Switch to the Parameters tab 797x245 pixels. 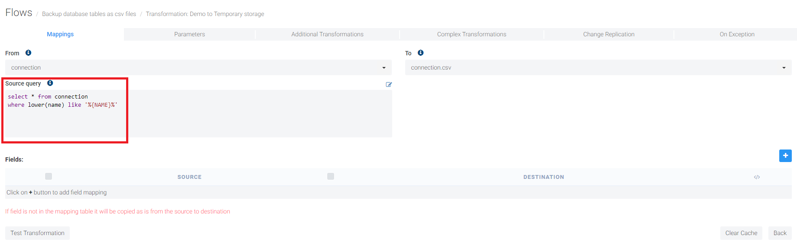pos(189,34)
